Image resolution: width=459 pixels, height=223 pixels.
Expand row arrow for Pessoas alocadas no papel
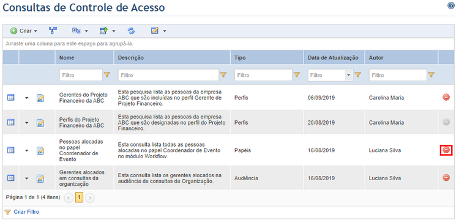[x=27, y=150]
